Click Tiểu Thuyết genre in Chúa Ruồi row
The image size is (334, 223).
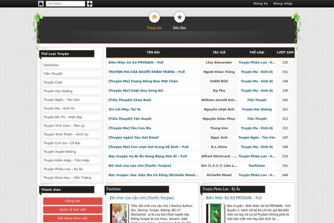pos(257,100)
